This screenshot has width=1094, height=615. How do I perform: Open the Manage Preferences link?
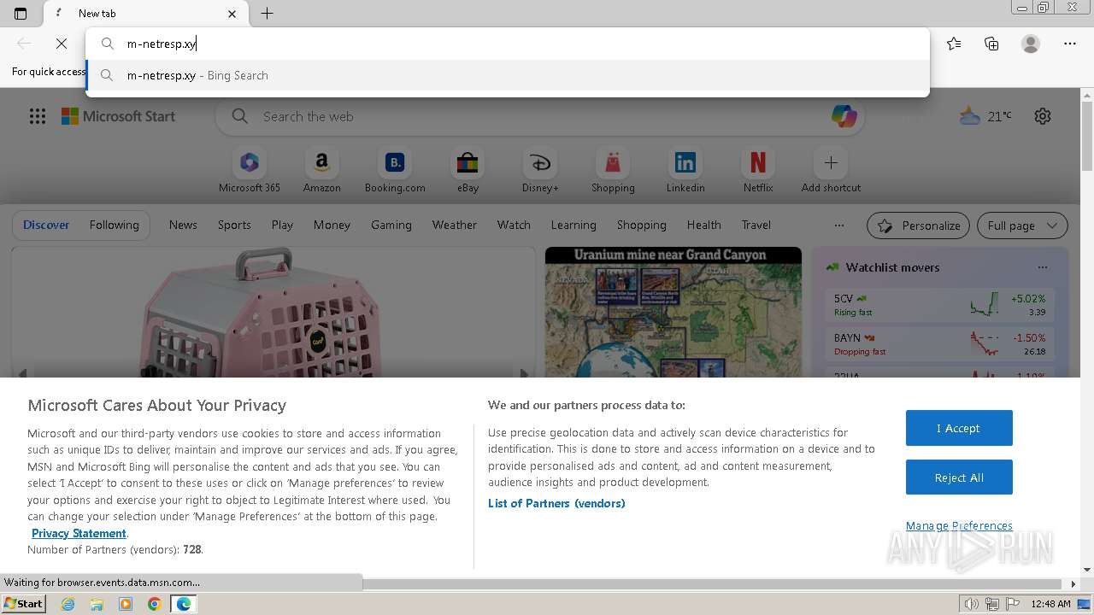[959, 525]
